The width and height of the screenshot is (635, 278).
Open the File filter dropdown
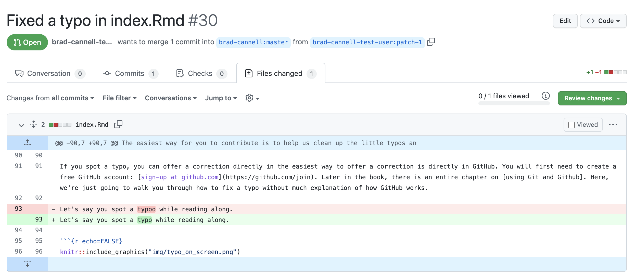tap(120, 98)
